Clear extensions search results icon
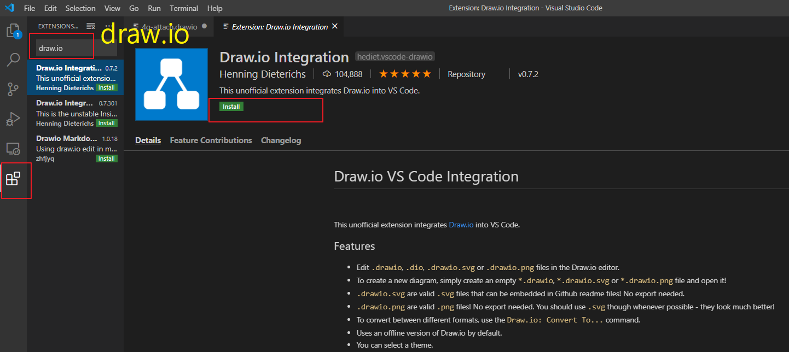This screenshot has width=789, height=352. tap(91, 26)
